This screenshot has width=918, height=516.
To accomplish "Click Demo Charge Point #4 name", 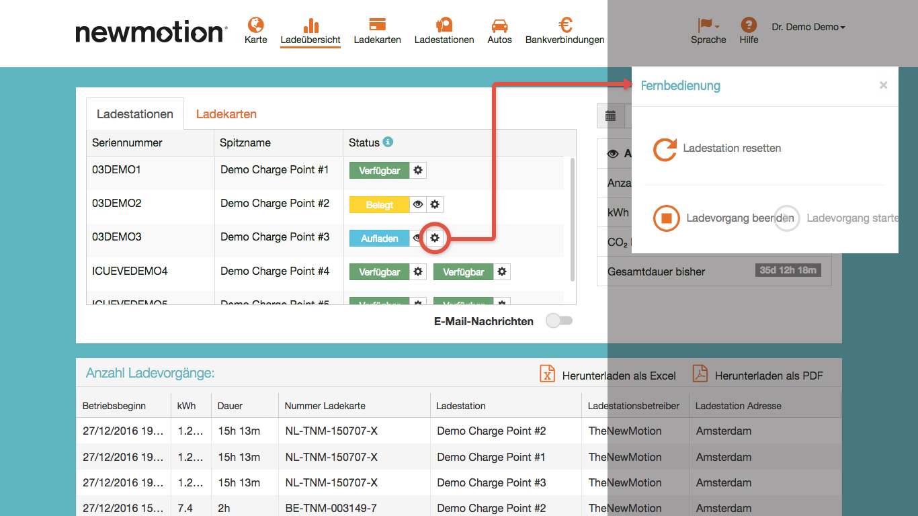I will [275, 271].
